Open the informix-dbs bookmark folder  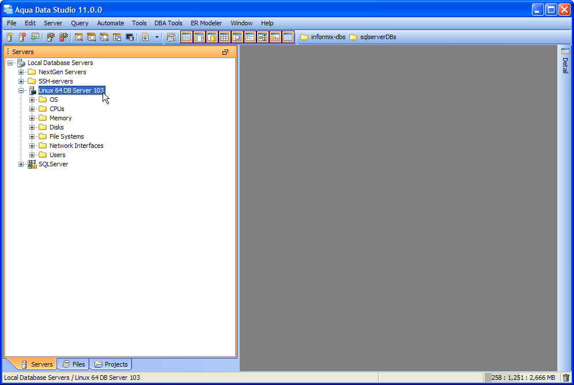[x=323, y=37]
